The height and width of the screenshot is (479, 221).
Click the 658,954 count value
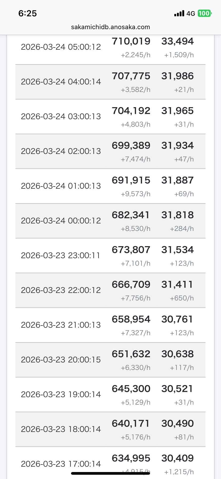click(131, 319)
